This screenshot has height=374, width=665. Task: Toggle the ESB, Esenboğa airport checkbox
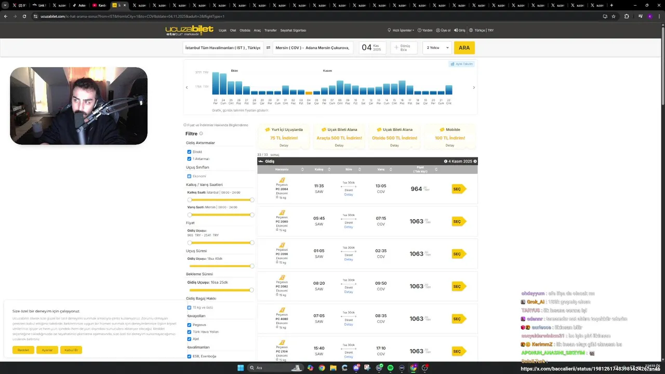coord(189,356)
